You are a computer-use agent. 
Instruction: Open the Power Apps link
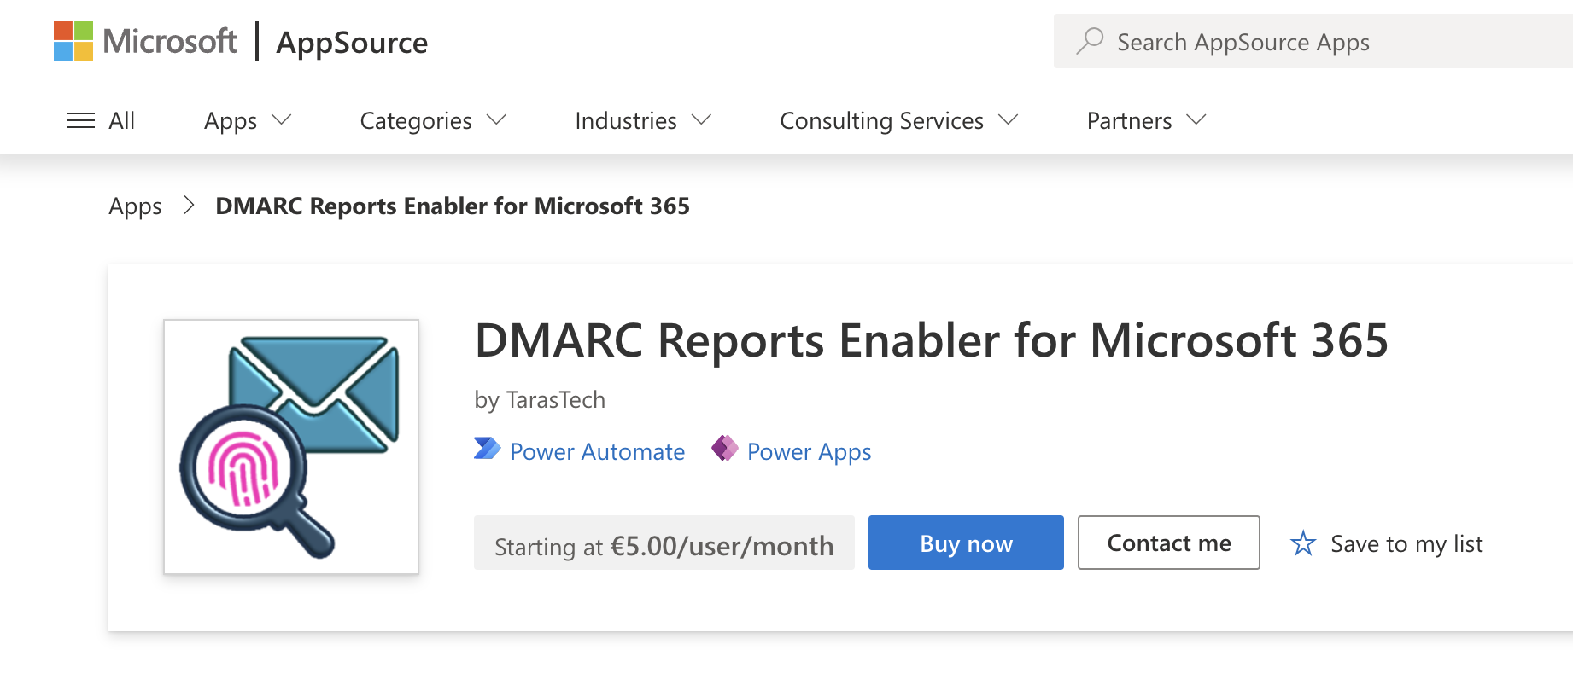(809, 451)
